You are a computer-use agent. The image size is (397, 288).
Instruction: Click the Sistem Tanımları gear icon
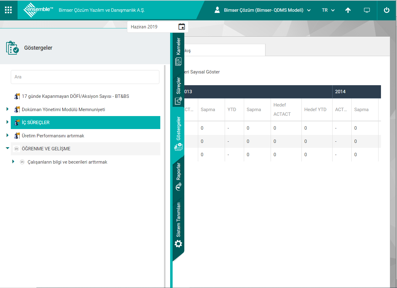pyautogui.click(x=178, y=244)
